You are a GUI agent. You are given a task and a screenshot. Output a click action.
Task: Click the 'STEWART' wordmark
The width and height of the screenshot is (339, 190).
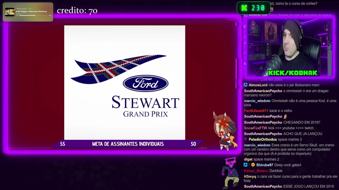coord(145,102)
